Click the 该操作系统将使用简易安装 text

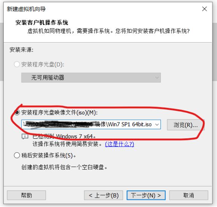point(67,144)
